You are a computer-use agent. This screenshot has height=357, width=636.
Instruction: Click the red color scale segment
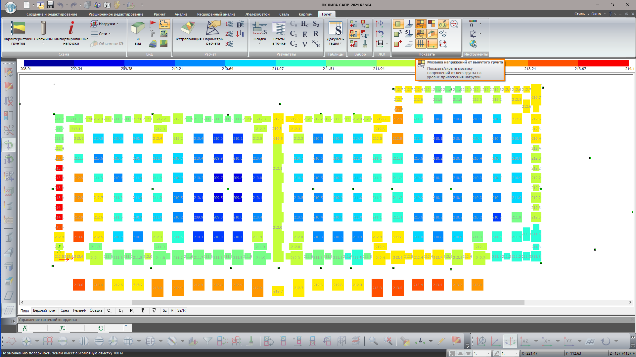click(603, 63)
